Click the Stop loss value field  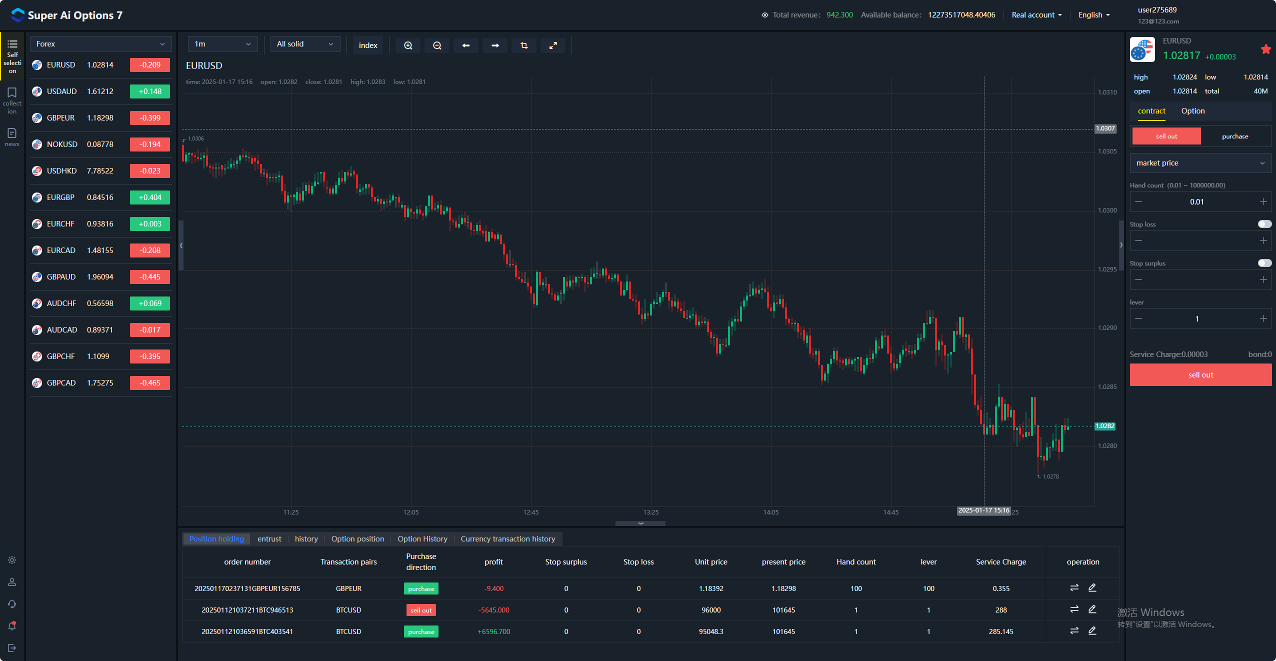coord(1200,240)
